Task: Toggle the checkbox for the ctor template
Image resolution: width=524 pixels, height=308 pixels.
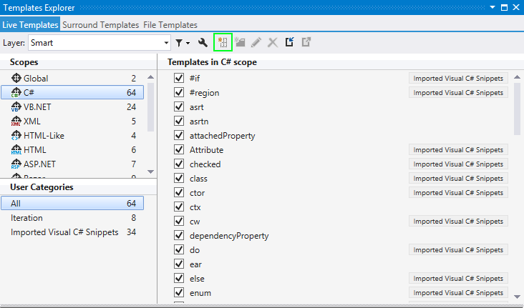Action: (179, 193)
